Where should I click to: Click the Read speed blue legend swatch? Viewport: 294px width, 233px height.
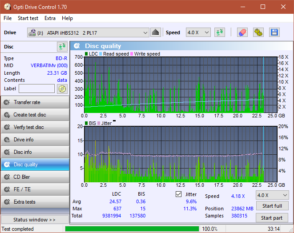pyautogui.click(x=101, y=54)
